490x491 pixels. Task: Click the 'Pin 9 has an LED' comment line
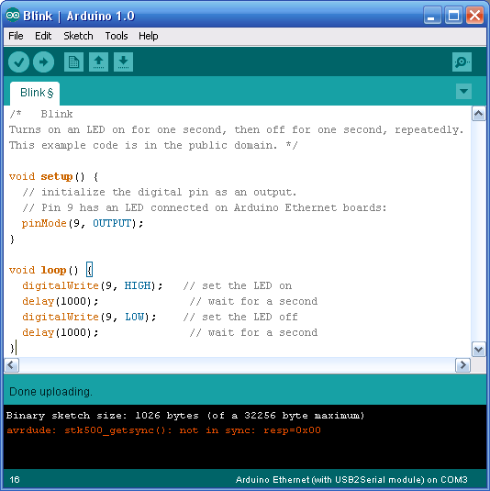coord(205,208)
